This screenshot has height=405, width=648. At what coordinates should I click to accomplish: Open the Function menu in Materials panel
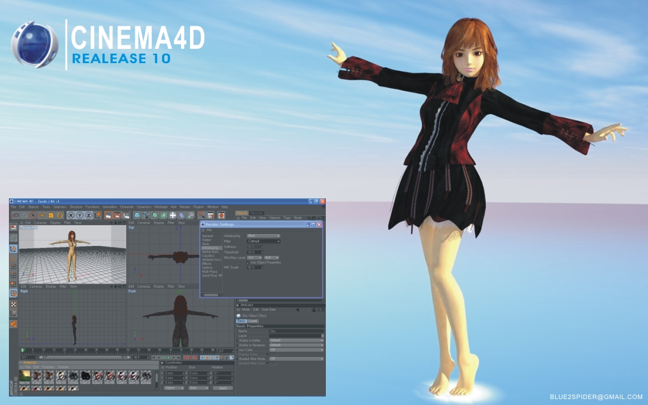click(x=48, y=367)
